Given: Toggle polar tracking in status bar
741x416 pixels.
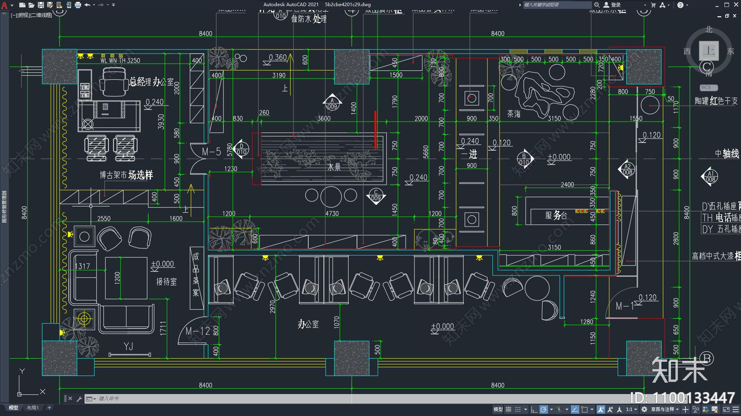Looking at the screenshot, I should pos(544,410).
